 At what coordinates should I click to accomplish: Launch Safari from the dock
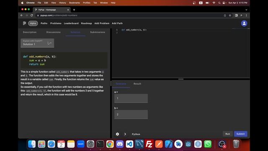point(51,144)
